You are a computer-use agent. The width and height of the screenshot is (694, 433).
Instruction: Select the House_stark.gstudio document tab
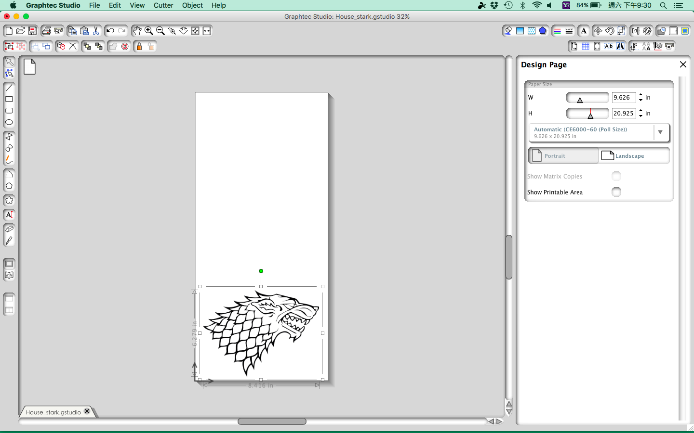[53, 412]
